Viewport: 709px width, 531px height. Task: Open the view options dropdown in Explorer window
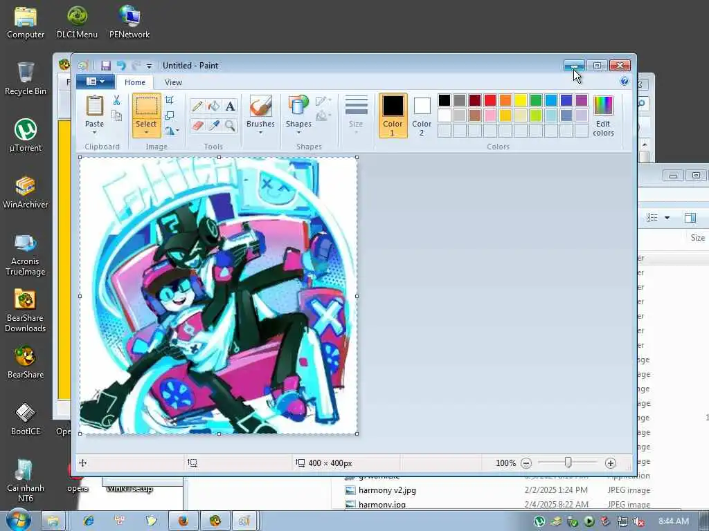click(x=667, y=218)
